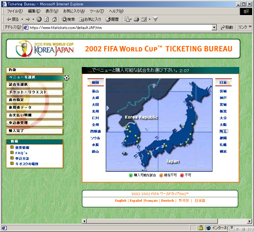The width and height of the screenshot is (254, 232).
Task: Open the History (履歴) toolbar button
Action: click(x=112, y=19)
